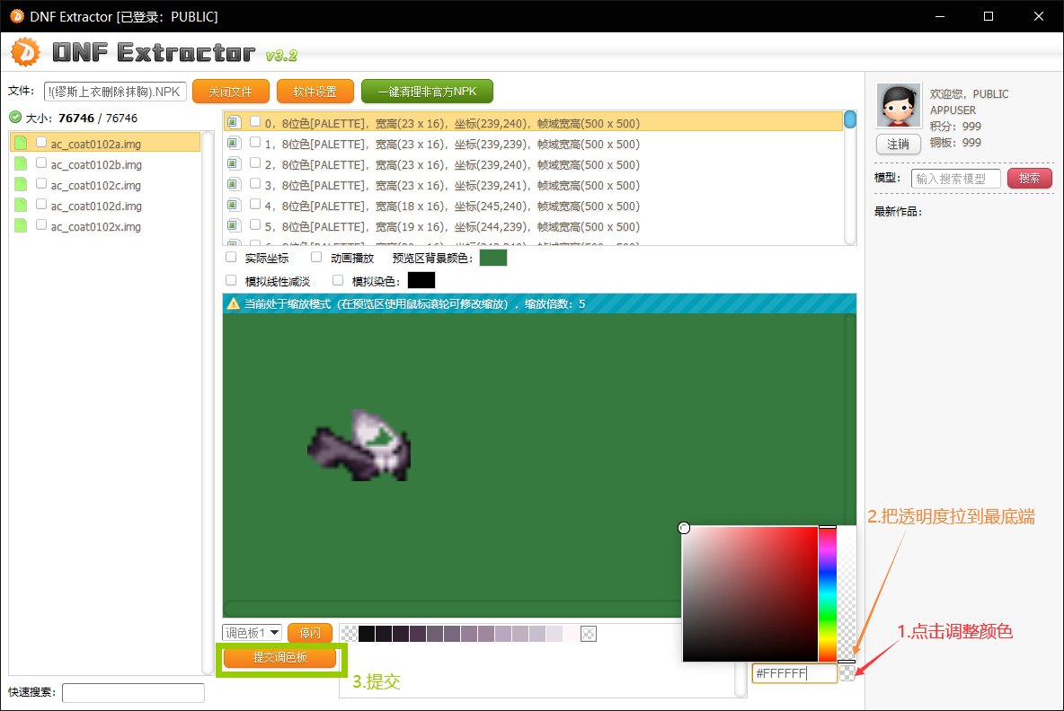
Task: Tick the checkbox for ac_coat0102x.img
Action: tap(41, 224)
